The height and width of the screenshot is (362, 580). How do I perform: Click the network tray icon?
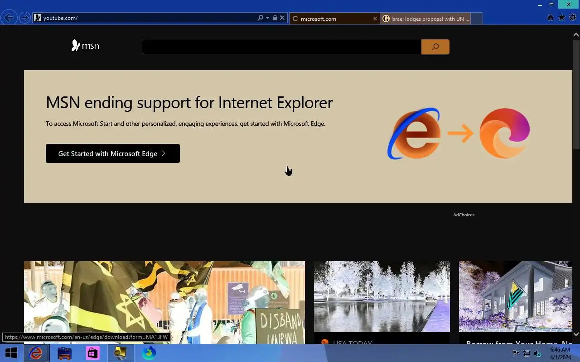click(526, 353)
